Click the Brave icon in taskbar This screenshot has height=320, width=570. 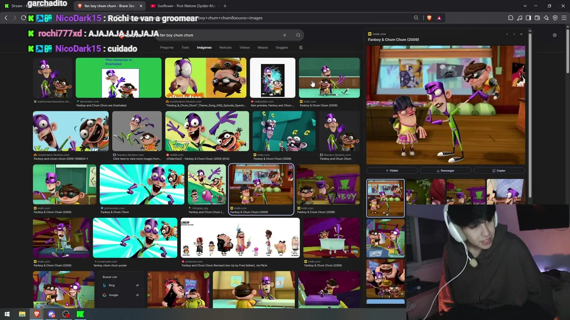(37, 314)
